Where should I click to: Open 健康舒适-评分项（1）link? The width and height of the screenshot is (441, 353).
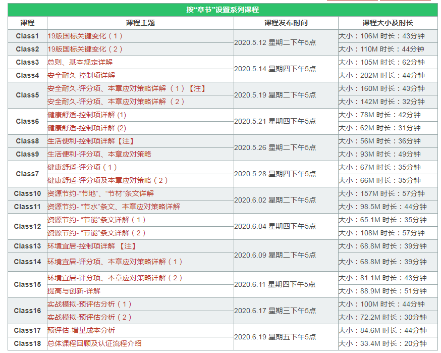coord(82,168)
